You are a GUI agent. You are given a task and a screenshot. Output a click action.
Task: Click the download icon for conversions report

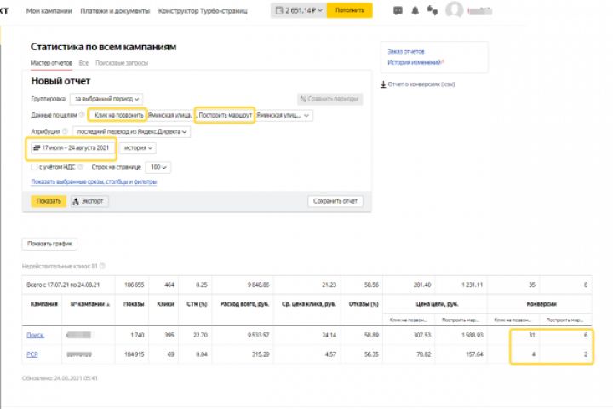381,84
